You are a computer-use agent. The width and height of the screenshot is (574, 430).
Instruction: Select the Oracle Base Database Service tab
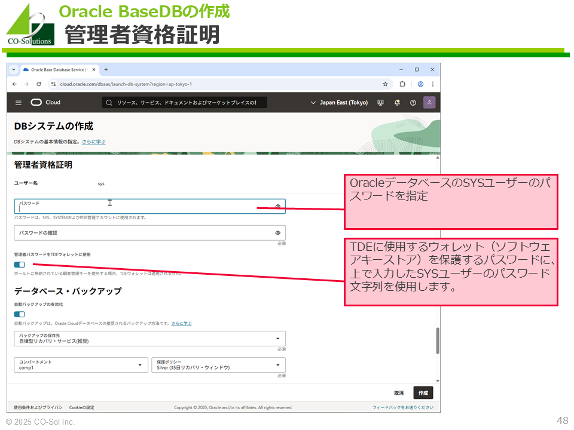coord(59,69)
